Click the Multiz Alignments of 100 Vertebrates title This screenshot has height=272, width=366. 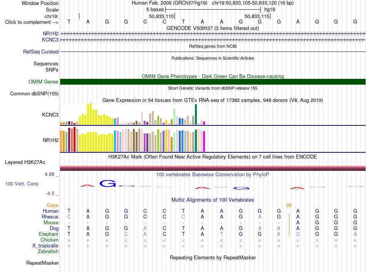(x=213, y=200)
